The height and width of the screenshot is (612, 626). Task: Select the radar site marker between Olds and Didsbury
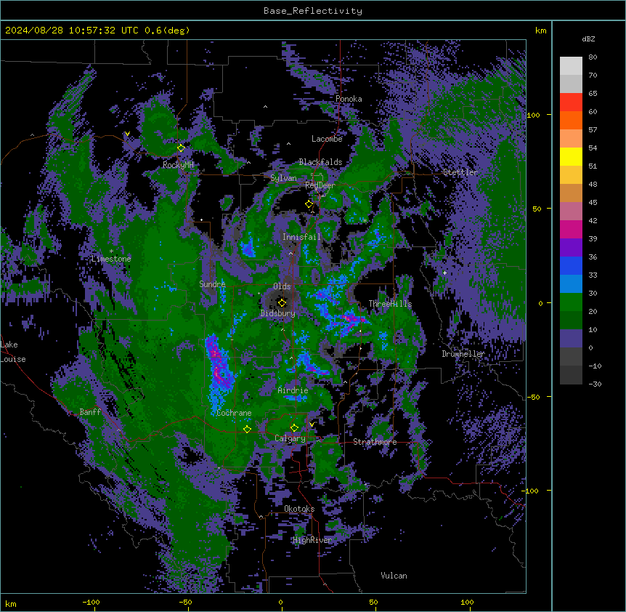(282, 303)
